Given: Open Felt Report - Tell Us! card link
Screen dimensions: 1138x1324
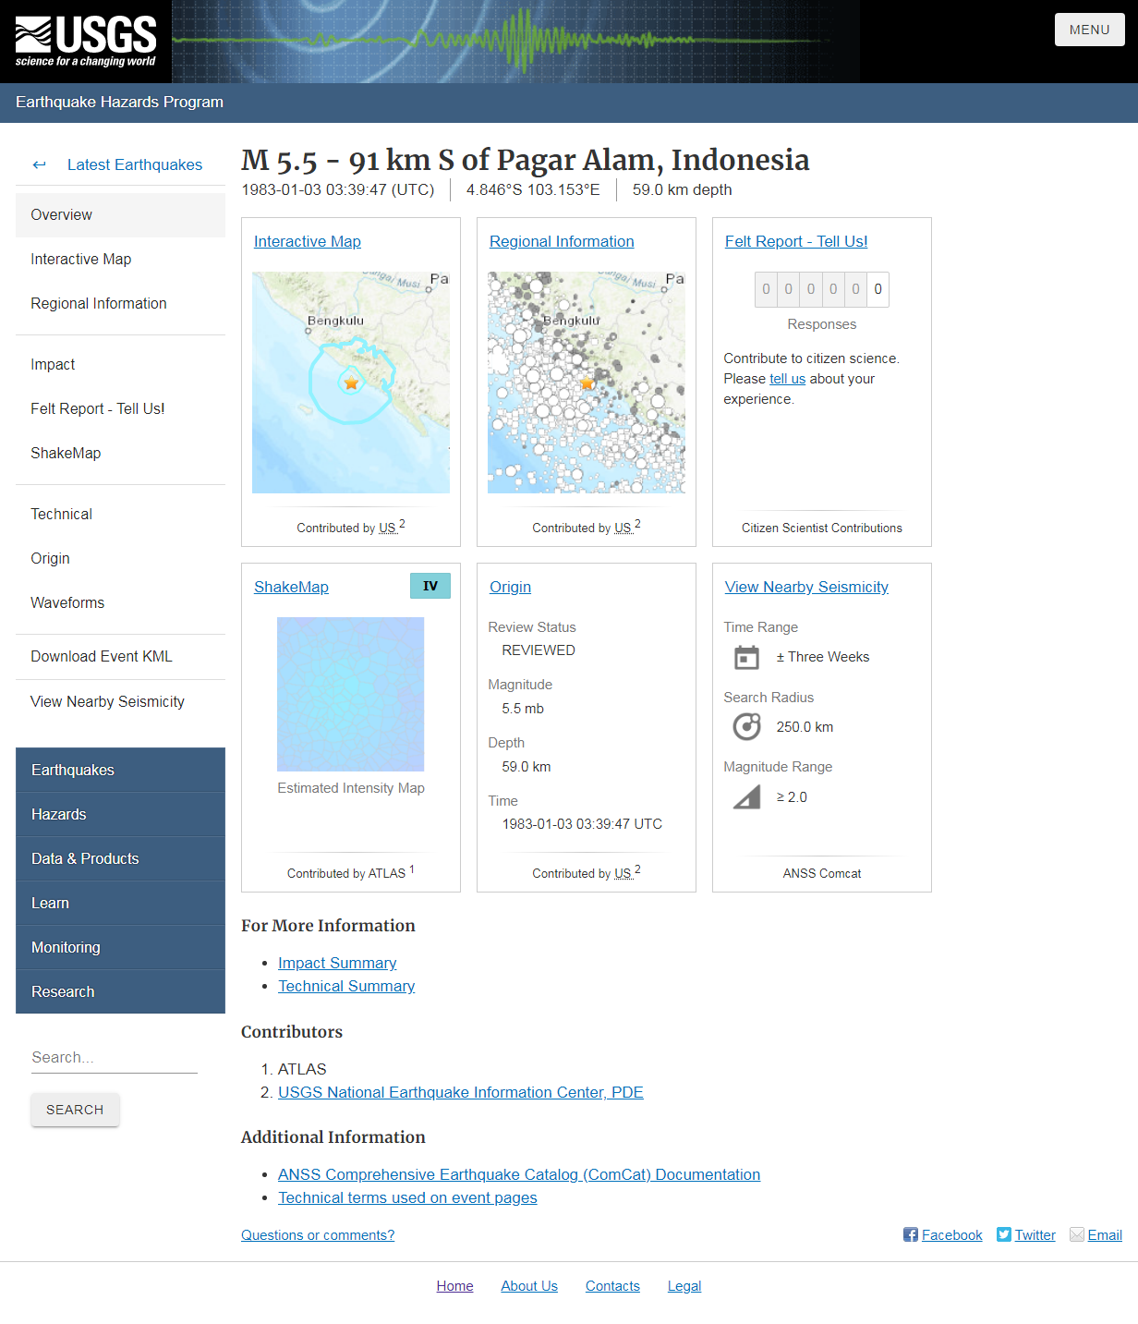Looking at the screenshot, I should [796, 241].
